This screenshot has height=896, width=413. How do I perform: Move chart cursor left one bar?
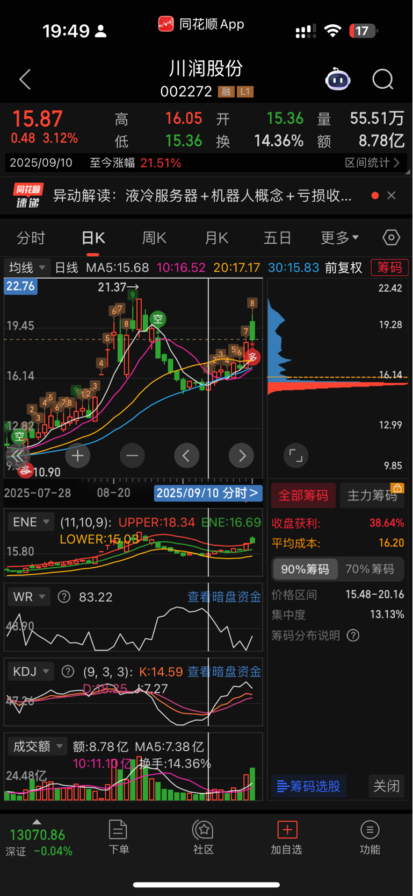tap(186, 456)
